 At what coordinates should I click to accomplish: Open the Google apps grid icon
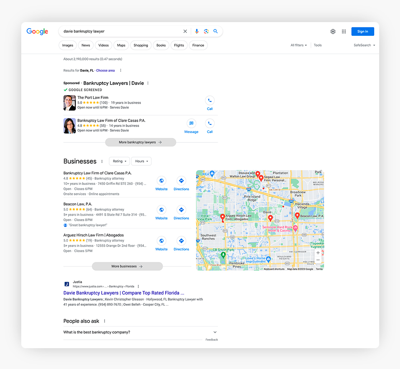[344, 31]
